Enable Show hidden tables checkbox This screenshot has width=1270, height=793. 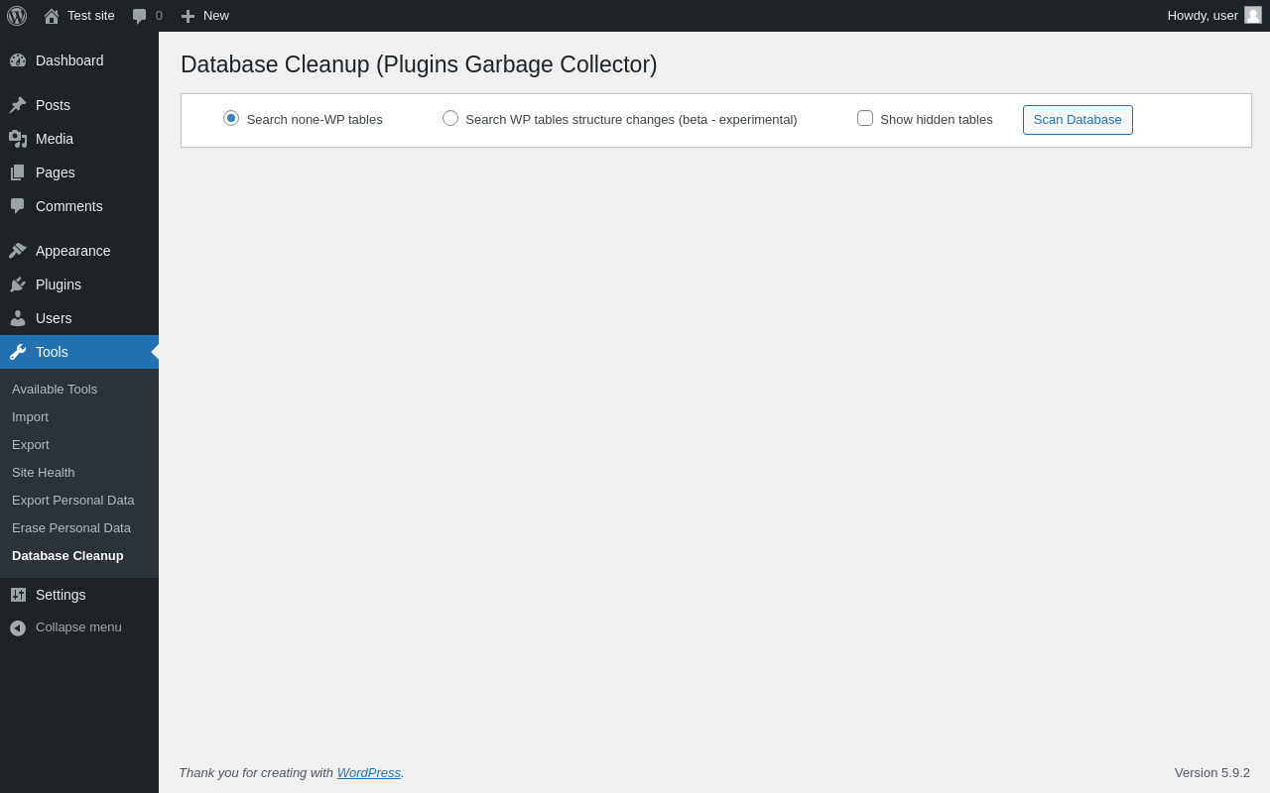coord(865,118)
